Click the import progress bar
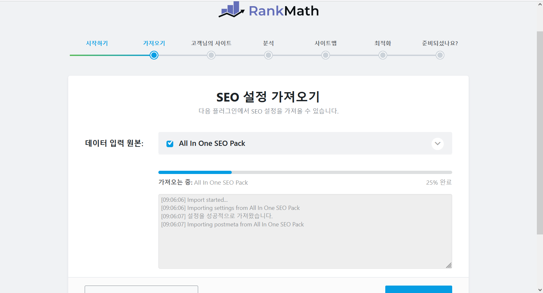The image size is (543, 293). pyautogui.click(x=305, y=172)
